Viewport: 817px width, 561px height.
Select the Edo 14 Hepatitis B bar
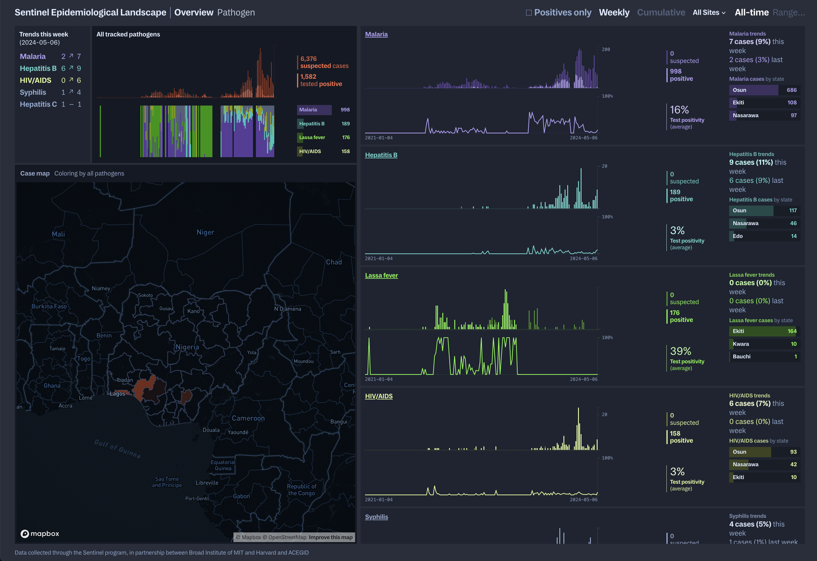click(764, 236)
